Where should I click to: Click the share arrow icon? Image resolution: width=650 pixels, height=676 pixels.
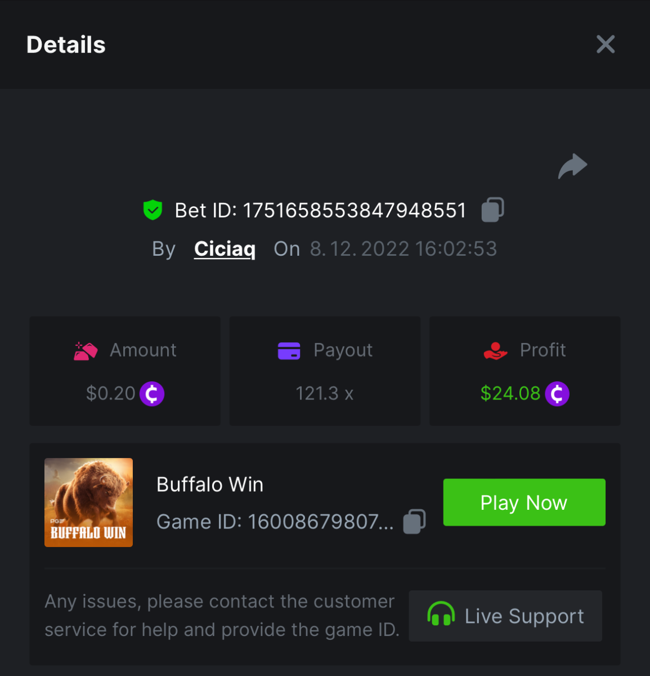[x=572, y=167]
